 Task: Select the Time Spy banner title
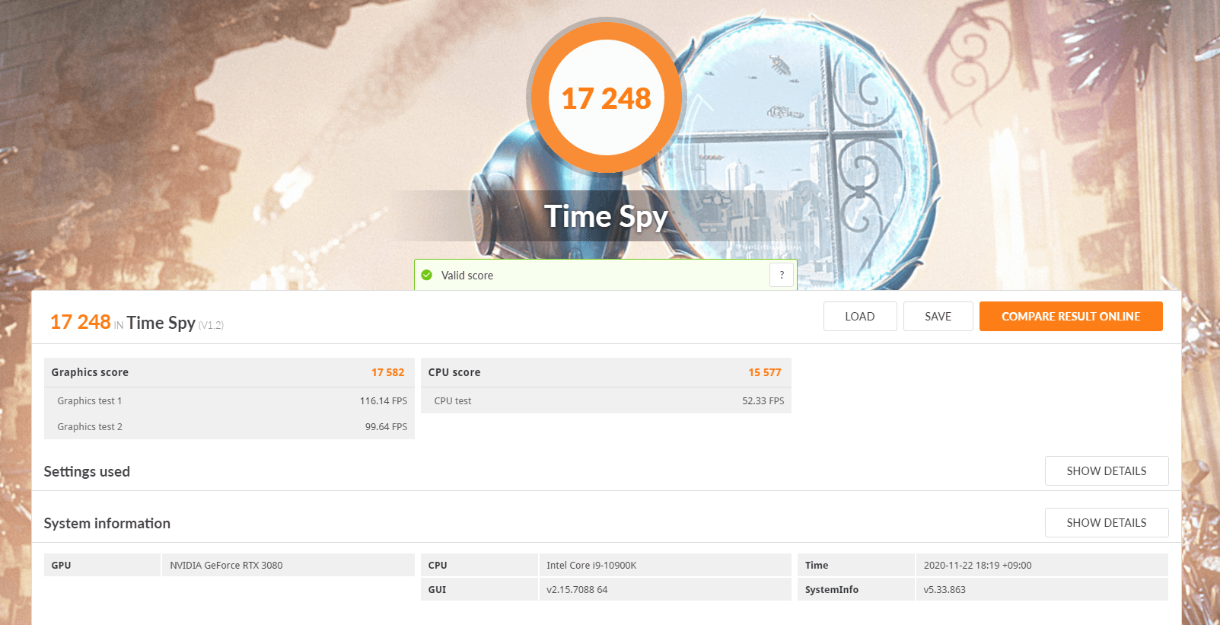pyautogui.click(x=607, y=216)
